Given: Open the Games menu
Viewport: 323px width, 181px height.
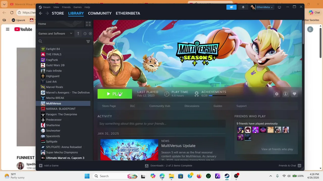Looking at the screenshot, I should pyautogui.click(x=77, y=7).
